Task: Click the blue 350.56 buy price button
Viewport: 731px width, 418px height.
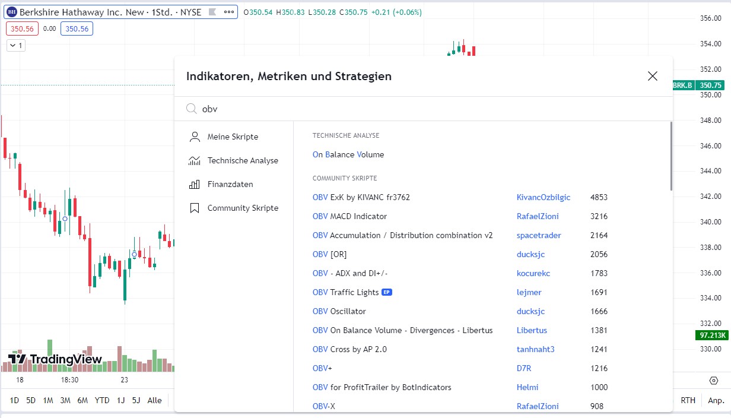Action: click(77, 28)
